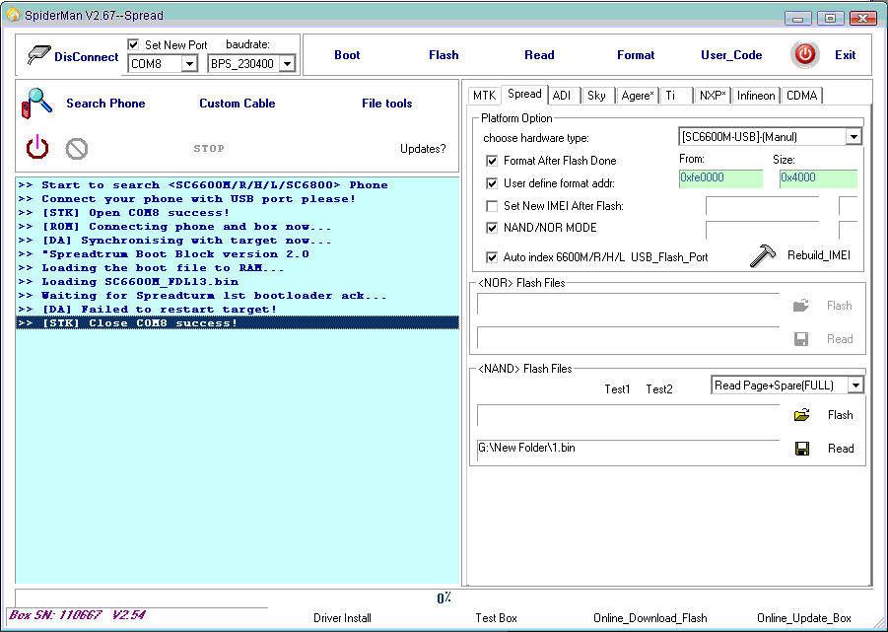
Task: Click the Read button in top toolbar
Action: tap(539, 55)
